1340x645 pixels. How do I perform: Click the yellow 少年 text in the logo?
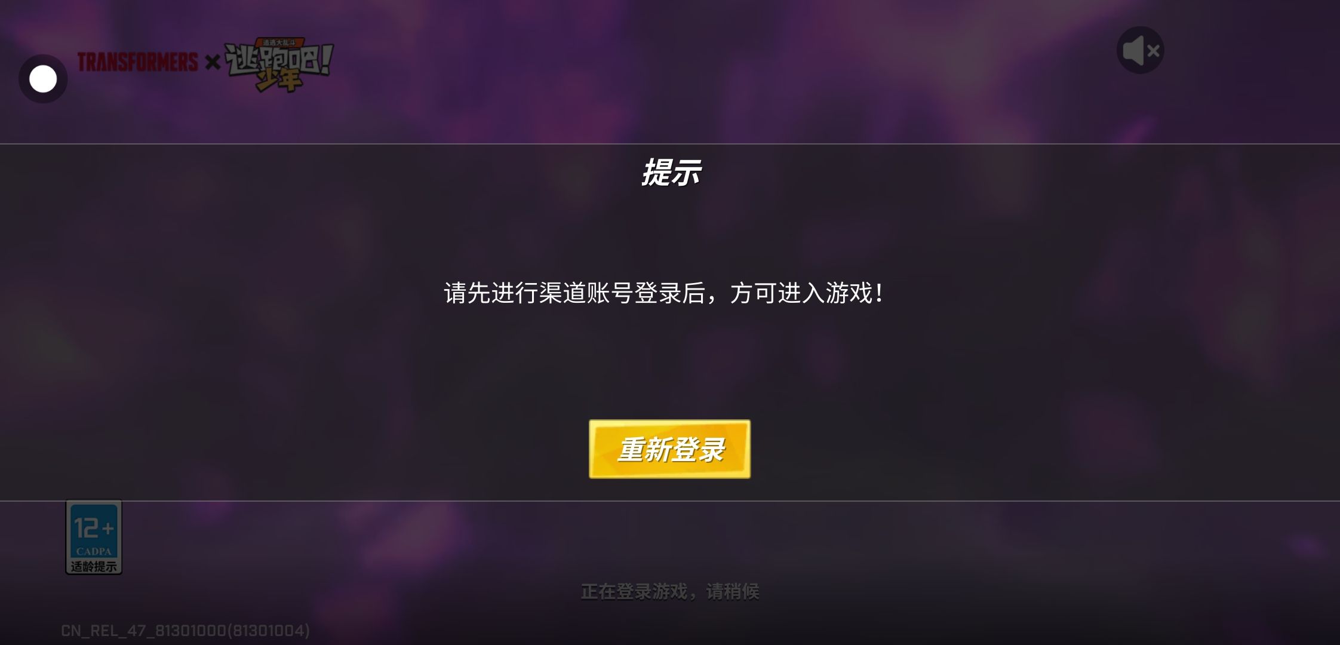pos(279,81)
